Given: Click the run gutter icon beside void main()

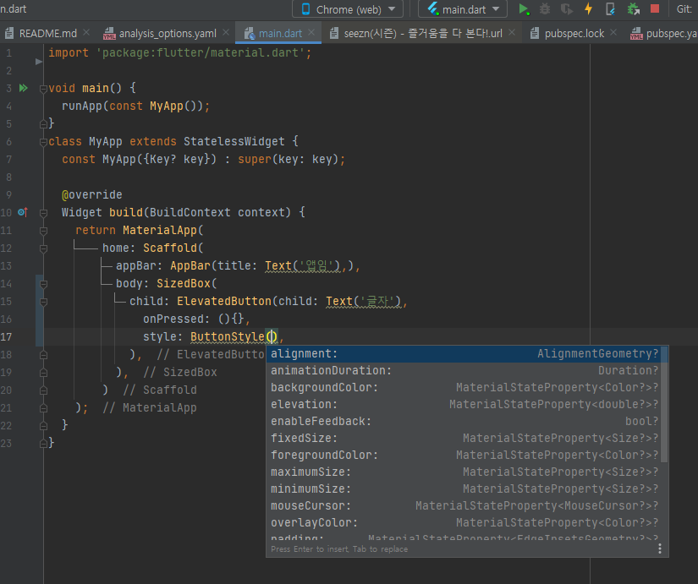Looking at the screenshot, I should pyautogui.click(x=24, y=88).
